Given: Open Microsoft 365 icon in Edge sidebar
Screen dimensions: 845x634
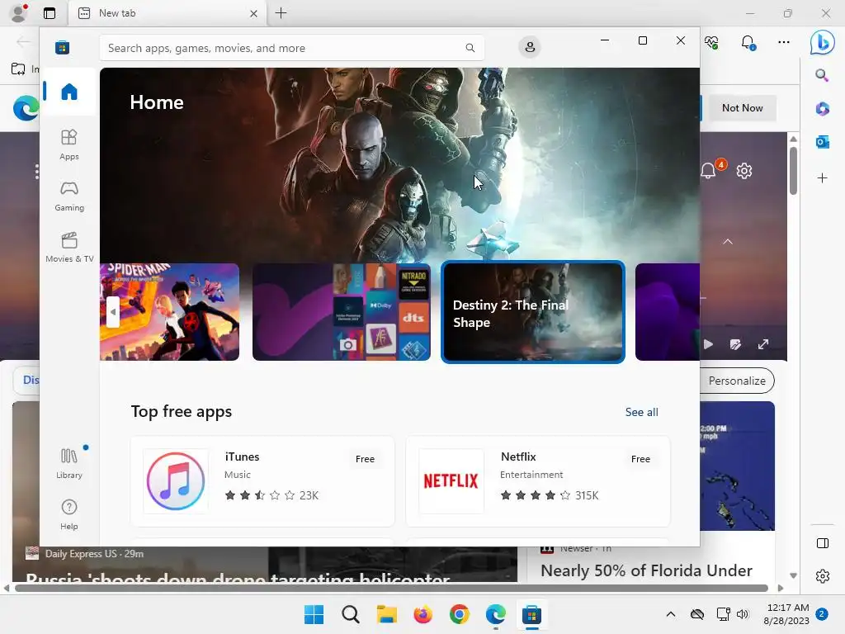Looking at the screenshot, I should coord(823,108).
